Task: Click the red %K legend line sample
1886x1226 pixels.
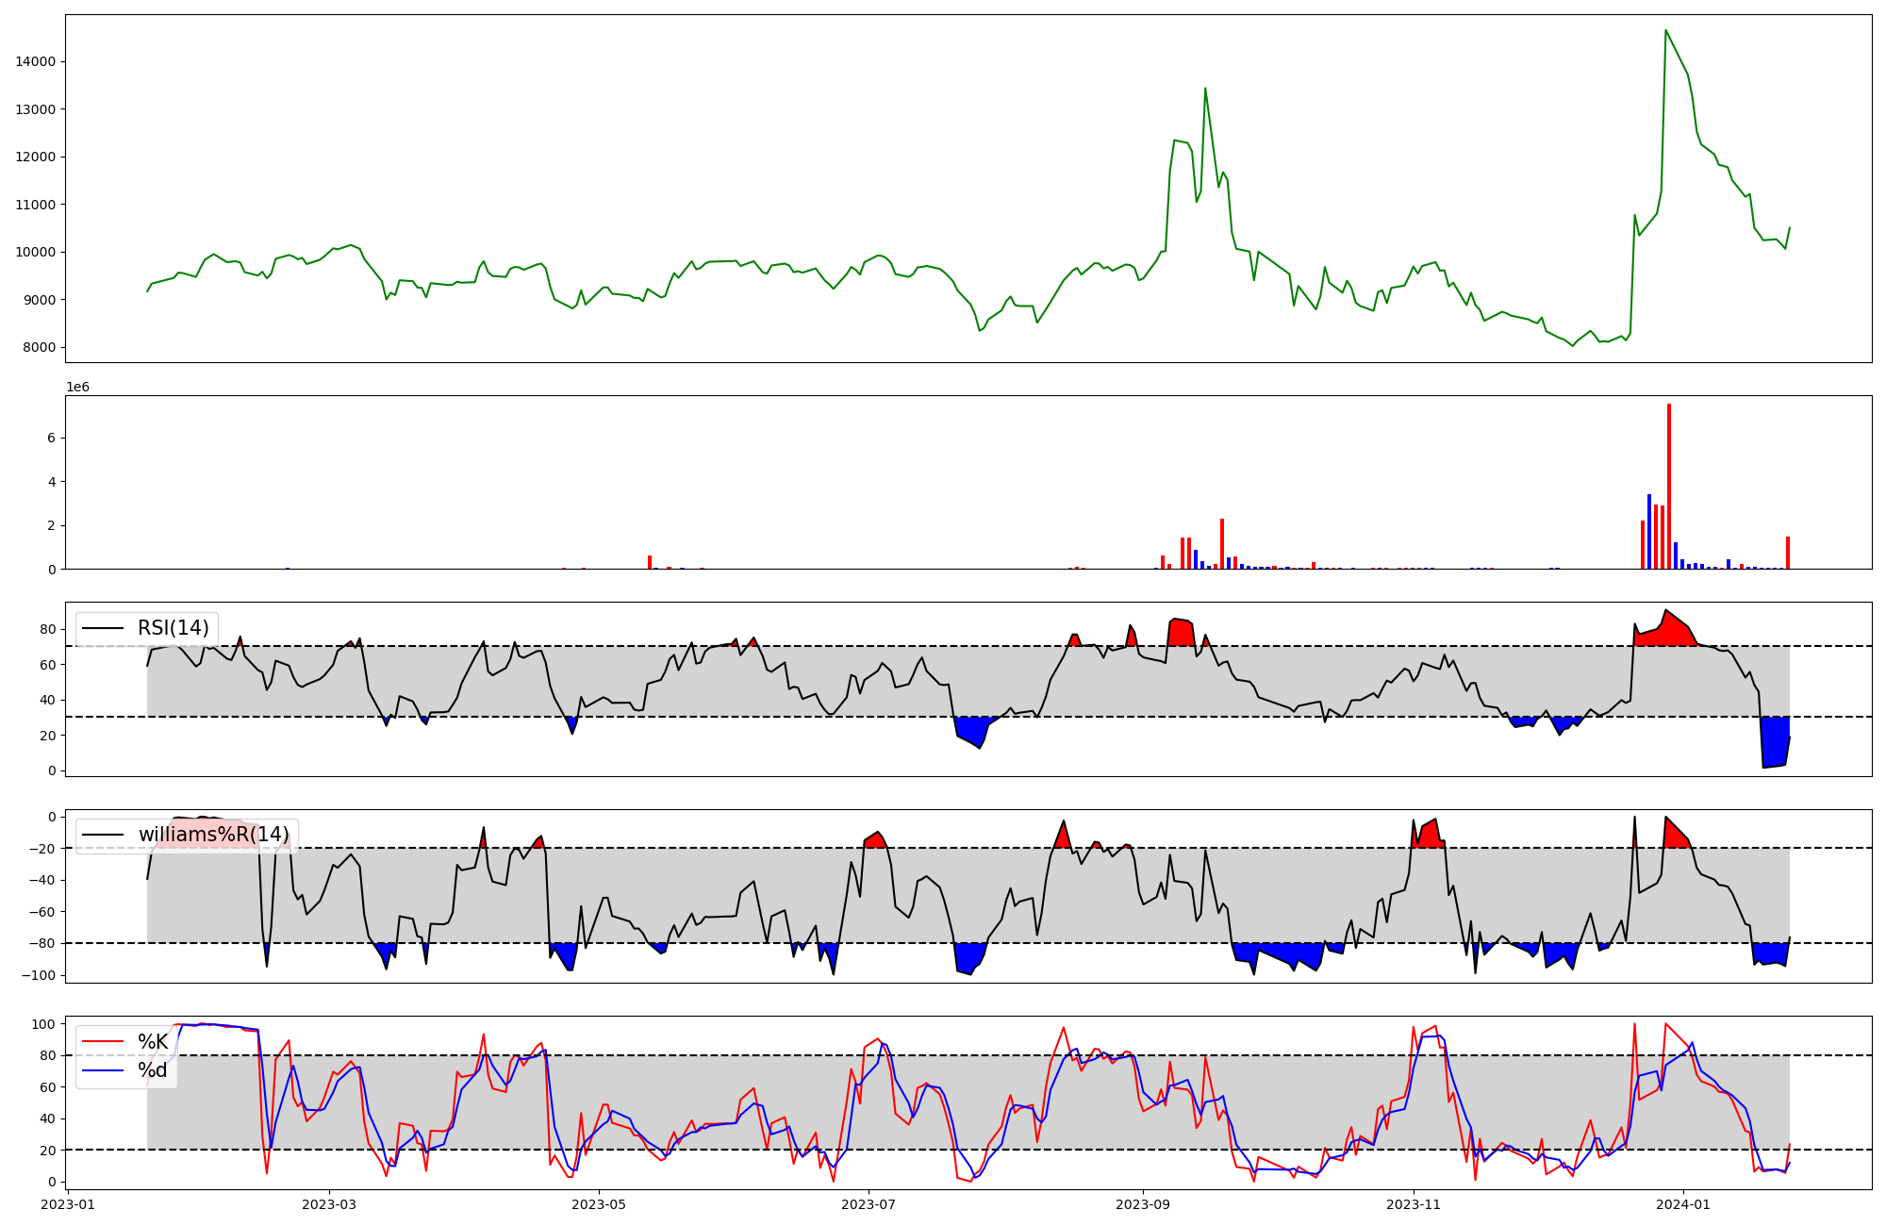Action: [103, 1042]
